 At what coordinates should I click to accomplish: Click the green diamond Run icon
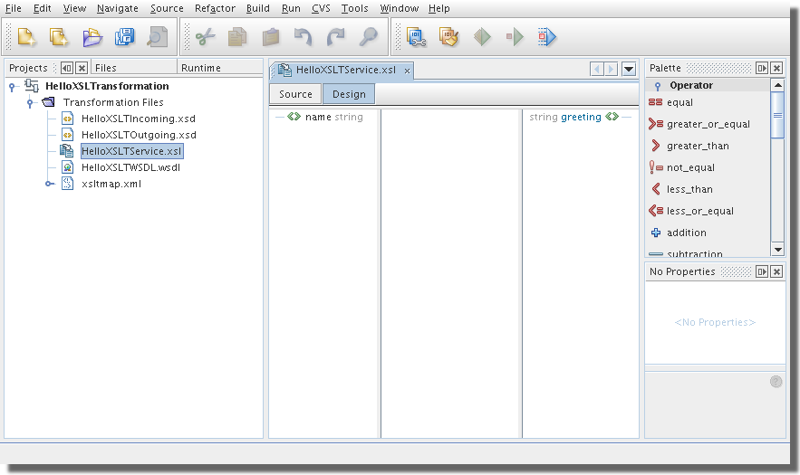tap(482, 37)
